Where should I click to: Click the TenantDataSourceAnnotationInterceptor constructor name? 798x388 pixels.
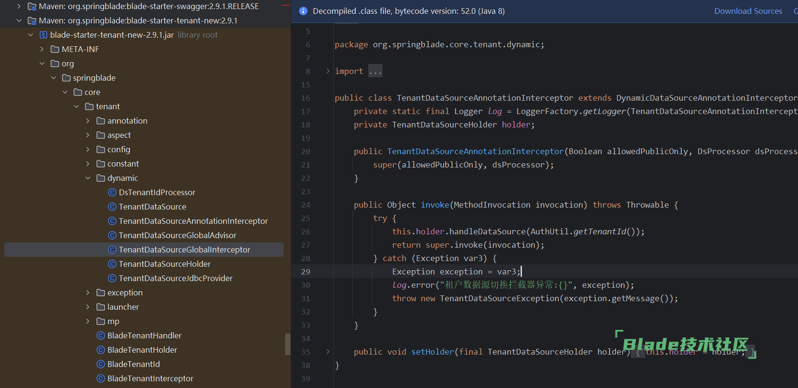475,151
